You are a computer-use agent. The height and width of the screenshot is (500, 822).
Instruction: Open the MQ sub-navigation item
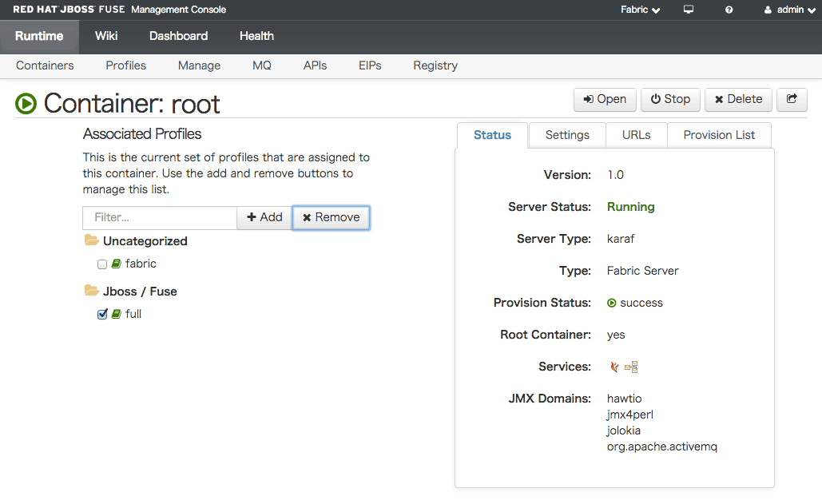click(262, 65)
